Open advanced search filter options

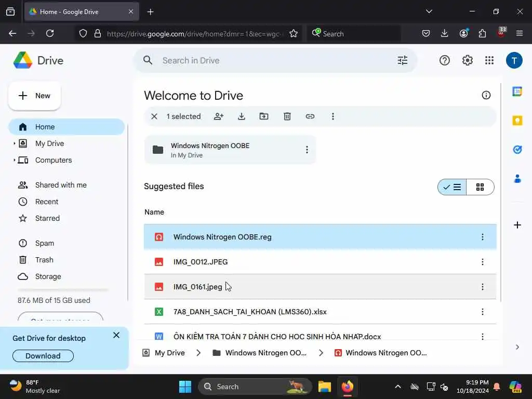click(403, 60)
